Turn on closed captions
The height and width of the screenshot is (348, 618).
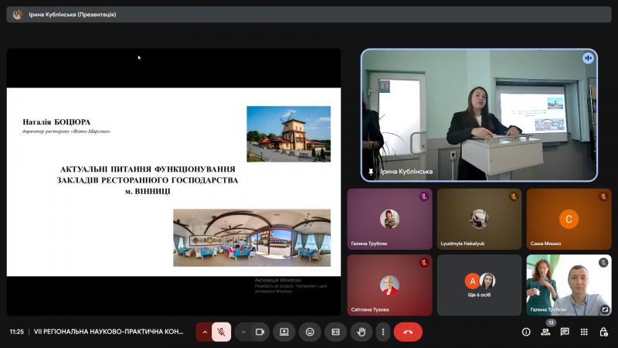point(335,332)
